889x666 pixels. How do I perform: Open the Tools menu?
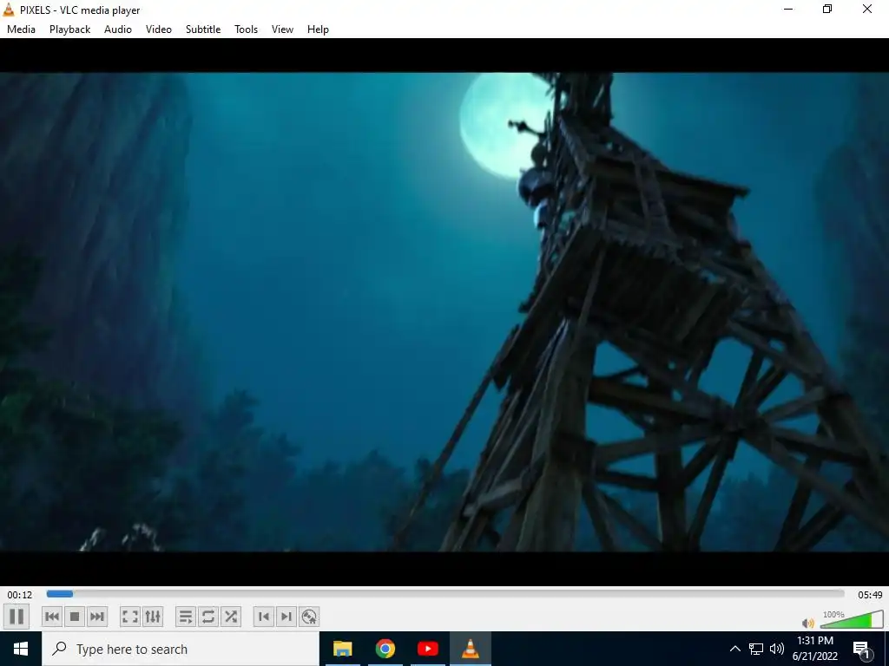click(246, 29)
